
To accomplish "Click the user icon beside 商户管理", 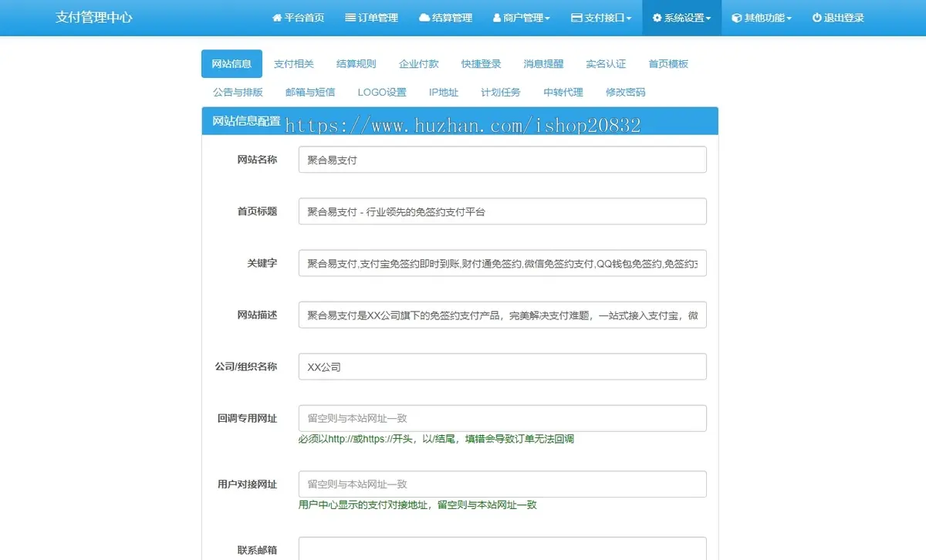I will tap(497, 18).
